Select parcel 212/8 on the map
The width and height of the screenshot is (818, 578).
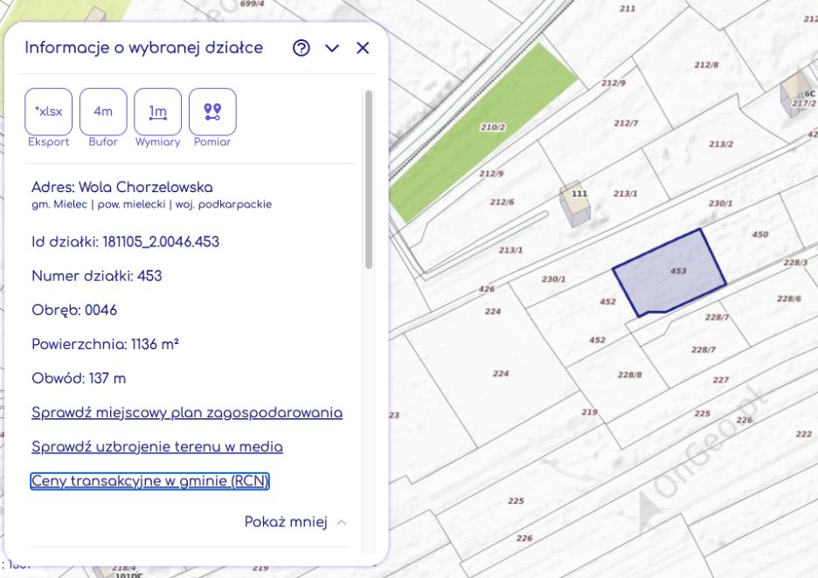click(x=706, y=65)
